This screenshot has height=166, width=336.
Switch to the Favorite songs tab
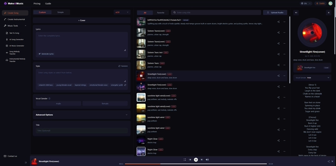pos(160,12)
